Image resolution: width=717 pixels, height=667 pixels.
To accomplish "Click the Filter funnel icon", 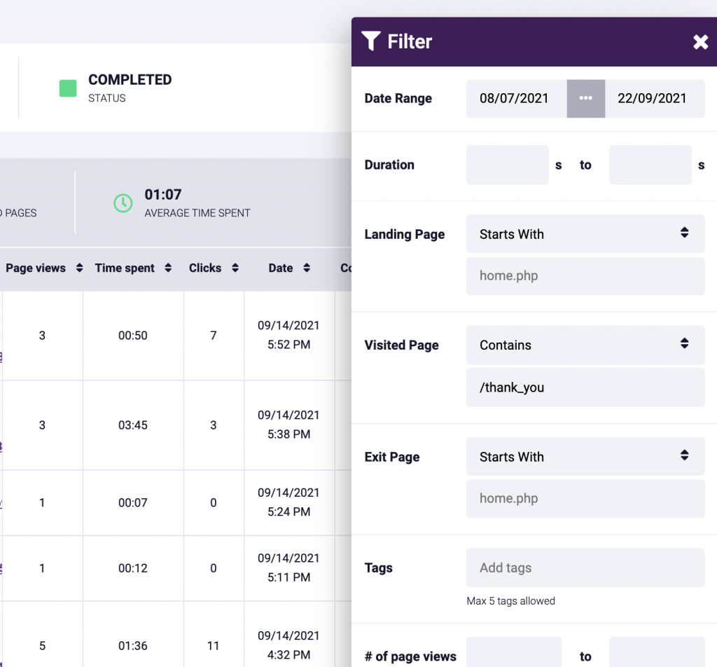I will (372, 41).
